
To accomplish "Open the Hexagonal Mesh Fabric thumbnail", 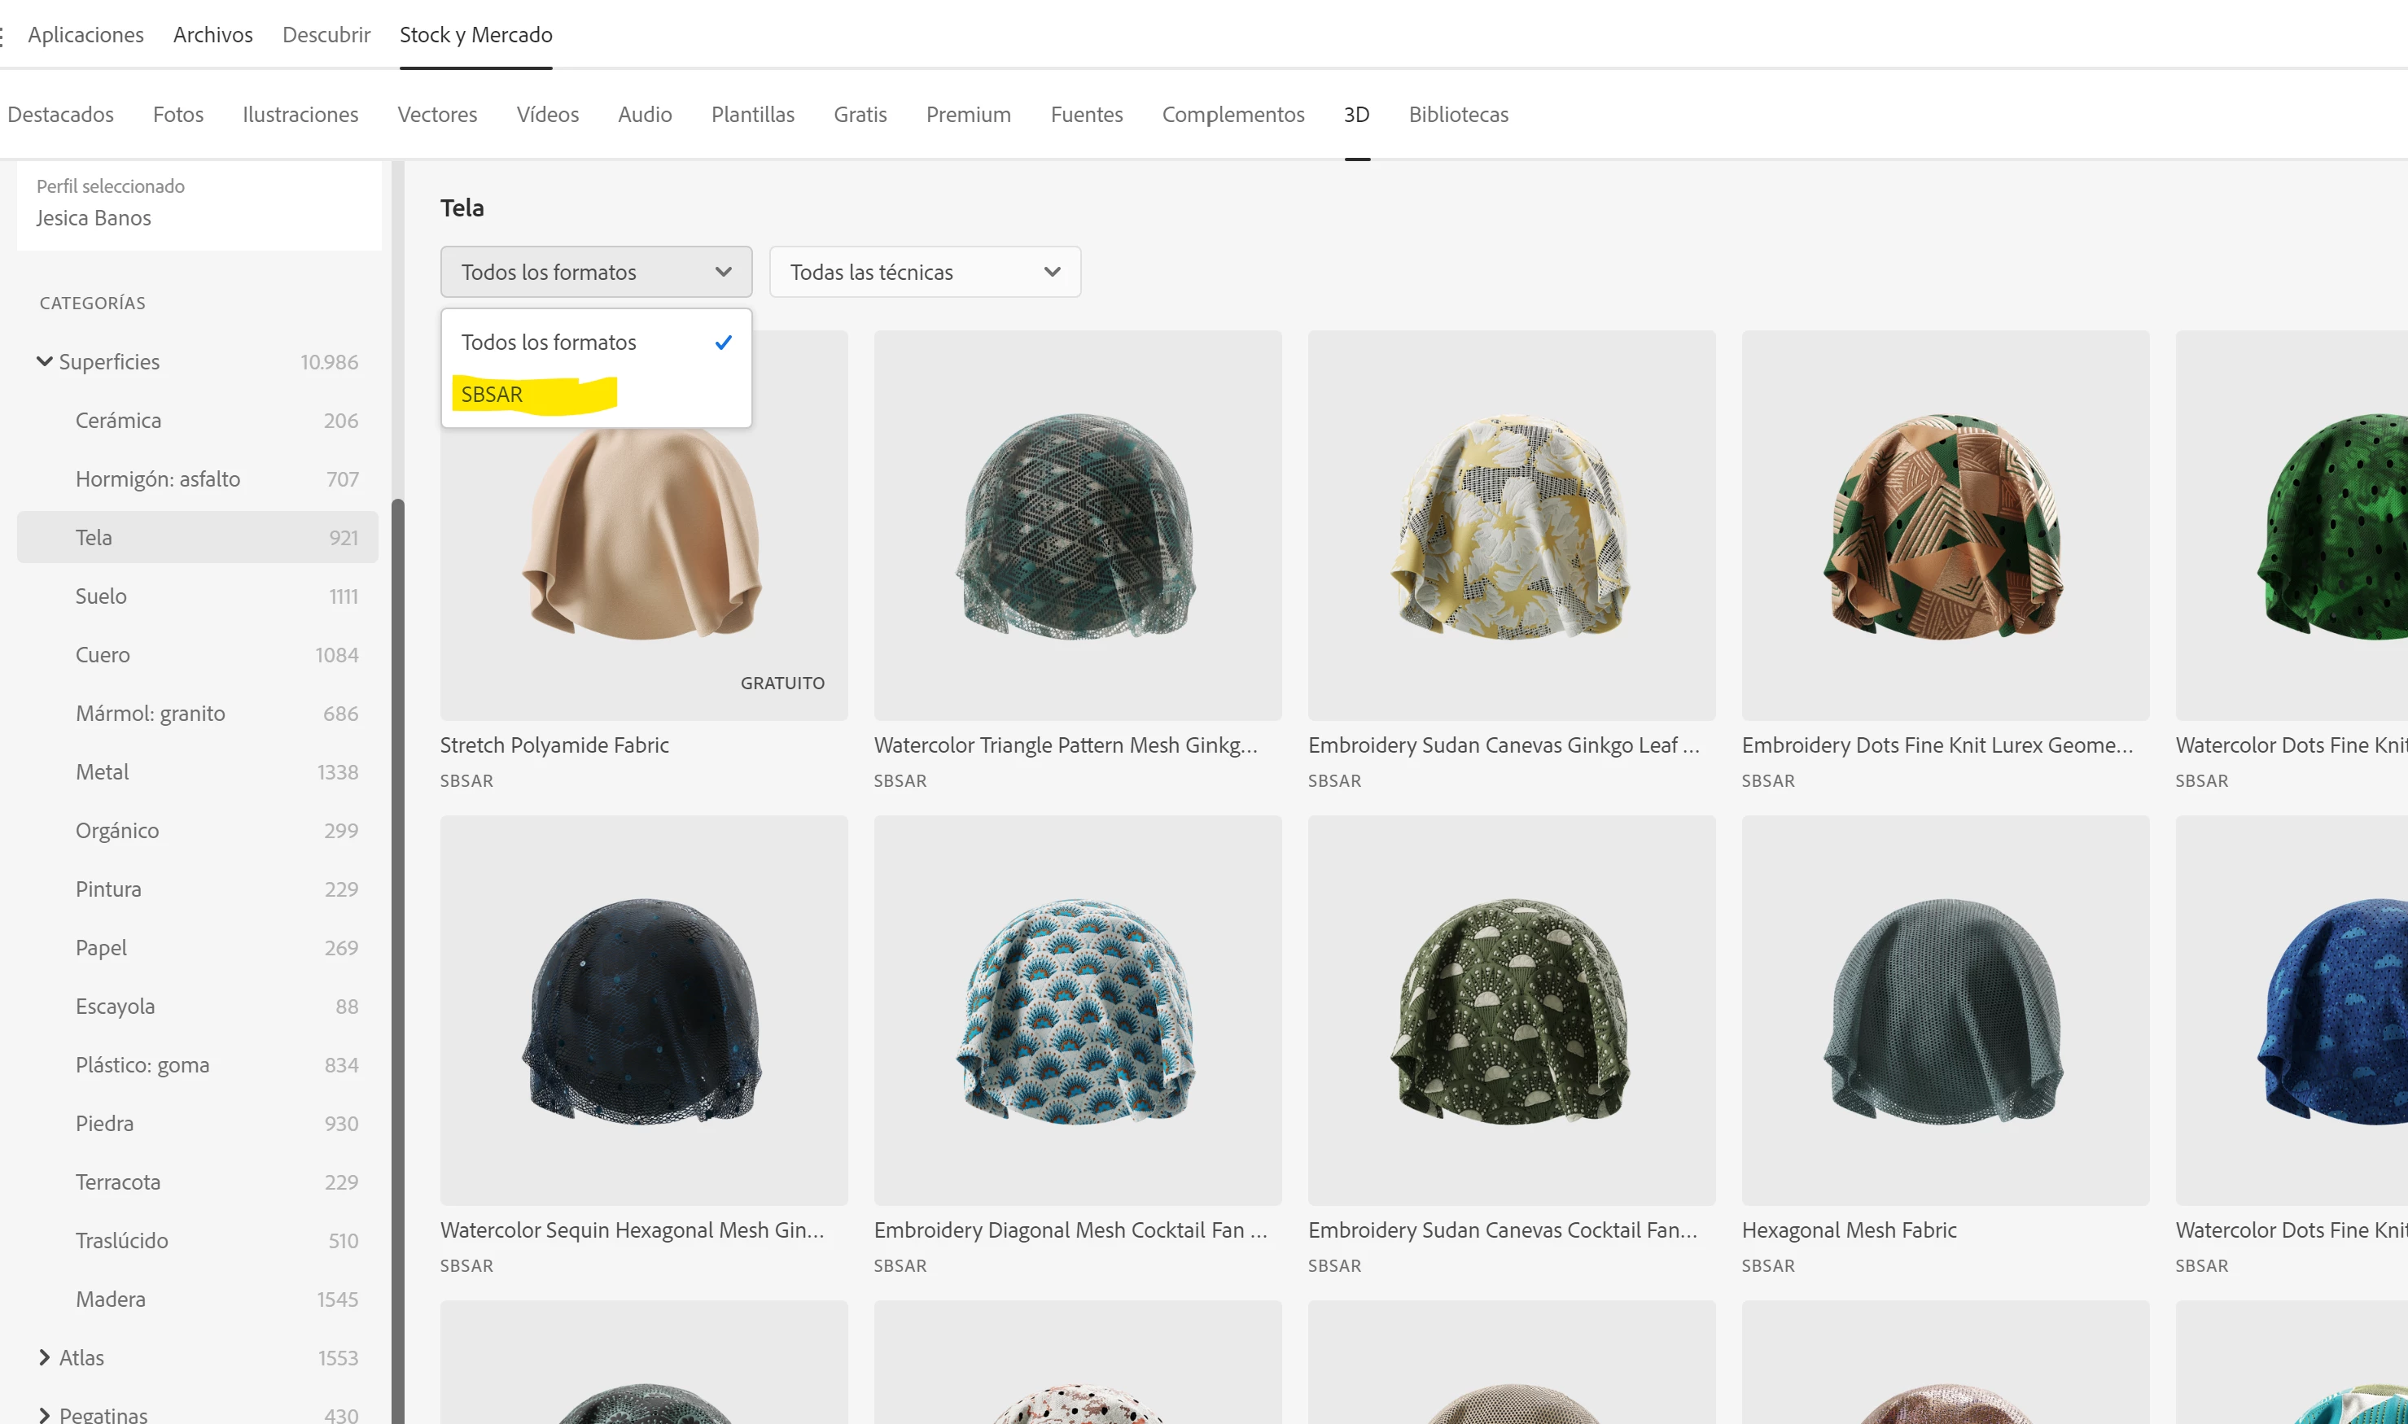I will [x=1945, y=1010].
